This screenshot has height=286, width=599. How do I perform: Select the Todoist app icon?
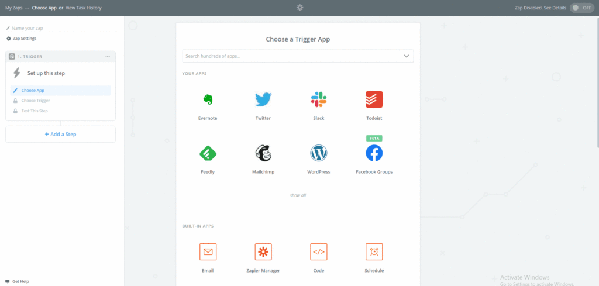click(x=374, y=99)
